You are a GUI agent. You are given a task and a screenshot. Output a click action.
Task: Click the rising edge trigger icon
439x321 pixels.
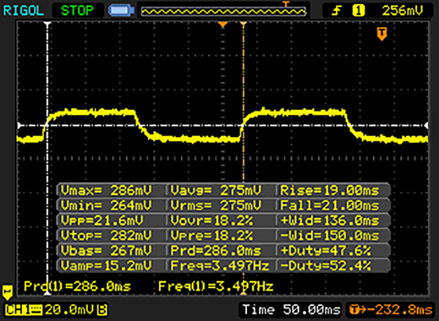(x=337, y=11)
